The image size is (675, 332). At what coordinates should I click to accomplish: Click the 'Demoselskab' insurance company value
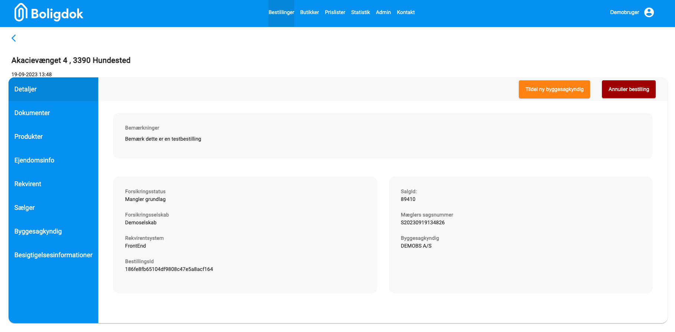tap(141, 222)
